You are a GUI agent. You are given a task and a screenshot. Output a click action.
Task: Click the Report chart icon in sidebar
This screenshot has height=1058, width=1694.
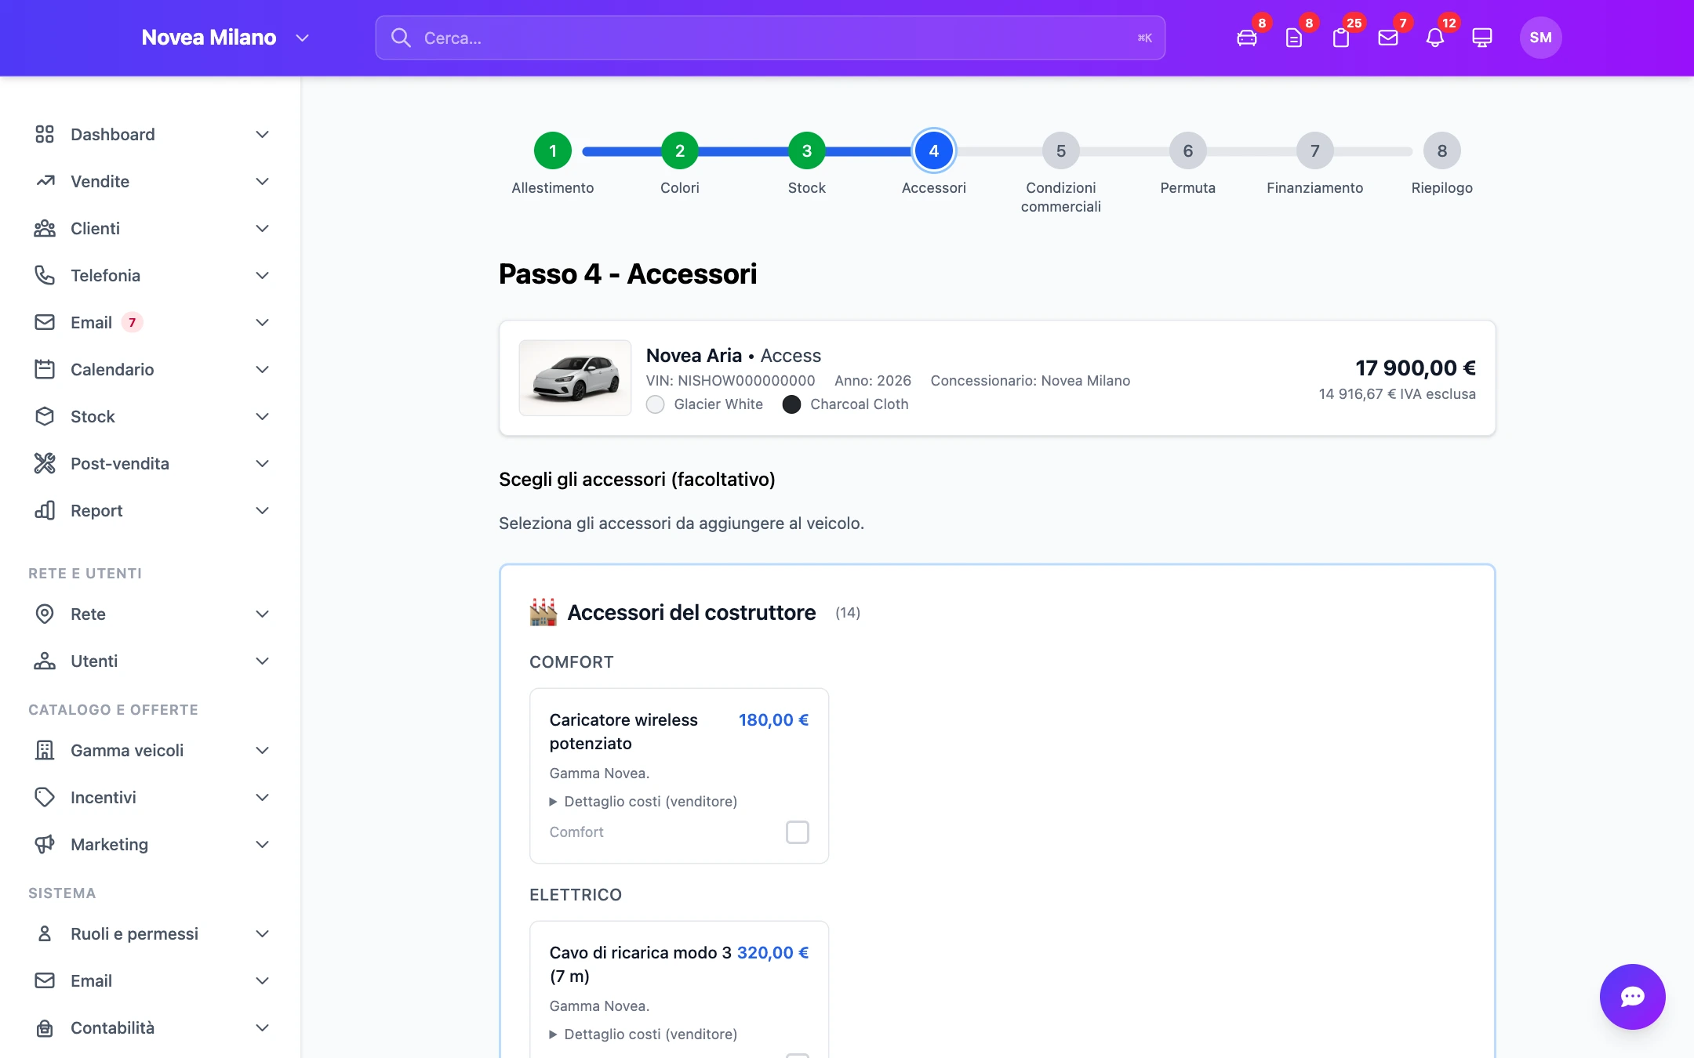[45, 510]
